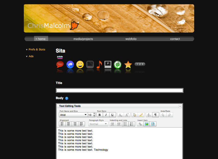Click the orange music note icon

pyautogui.click(x=99, y=65)
